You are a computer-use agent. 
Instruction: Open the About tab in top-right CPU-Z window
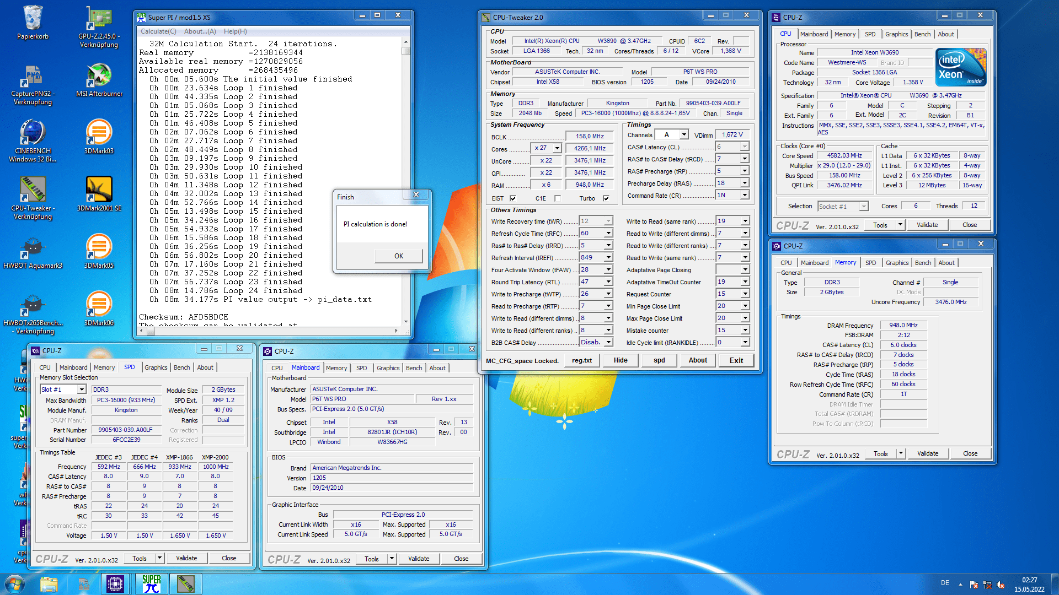pyautogui.click(x=946, y=34)
